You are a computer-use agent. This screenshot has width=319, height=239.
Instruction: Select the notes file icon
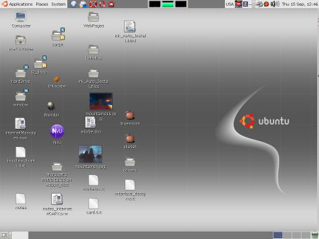pos(21,199)
